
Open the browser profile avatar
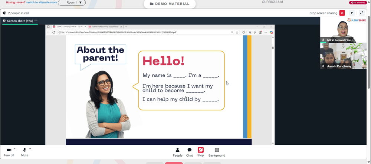click(260, 32)
